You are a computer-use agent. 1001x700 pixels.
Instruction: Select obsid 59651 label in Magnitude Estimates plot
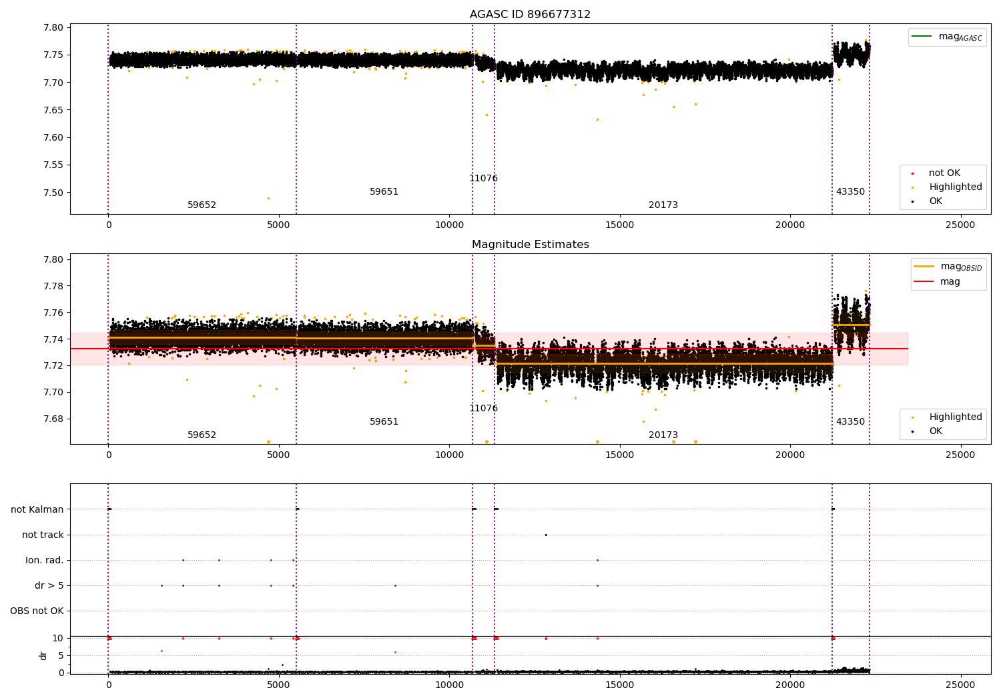384,422
